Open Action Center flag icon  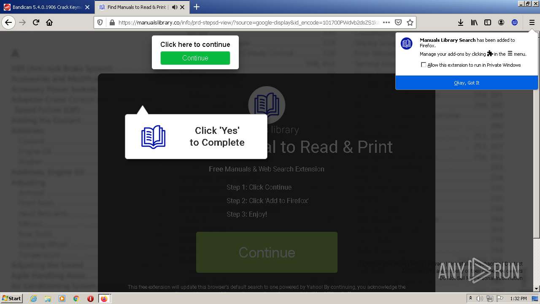coord(500,299)
